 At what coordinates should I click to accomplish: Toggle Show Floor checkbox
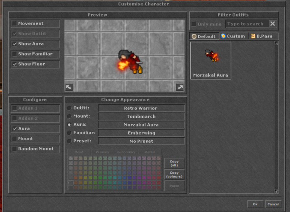(x=15, y=64)
